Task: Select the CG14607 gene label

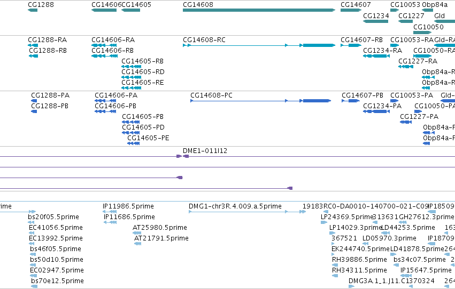Action: 356,5
